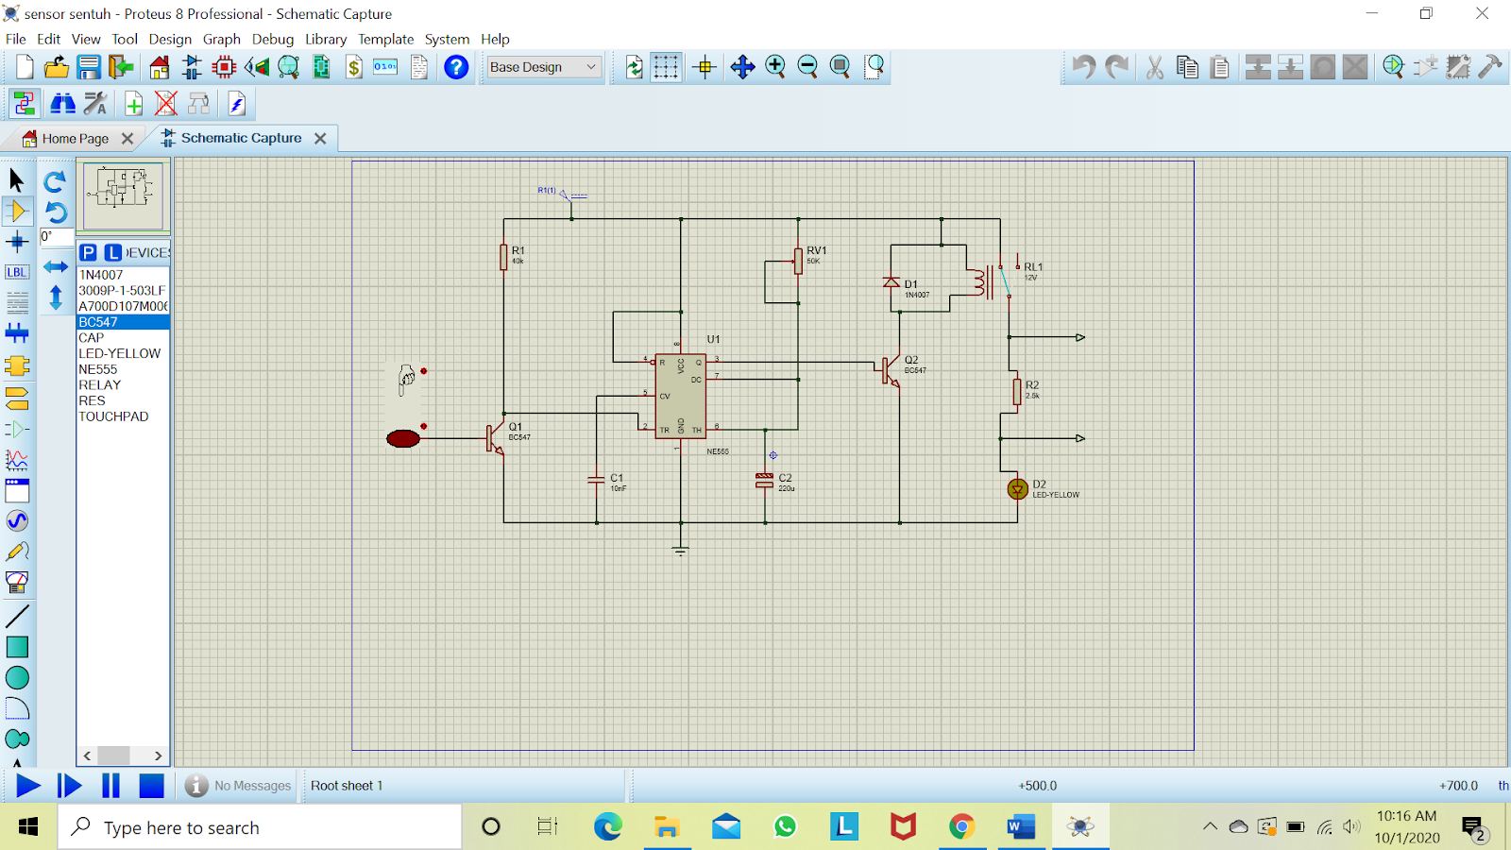Open the File menu
Viewport: 1511px width, 850px height.
[16, 39]
